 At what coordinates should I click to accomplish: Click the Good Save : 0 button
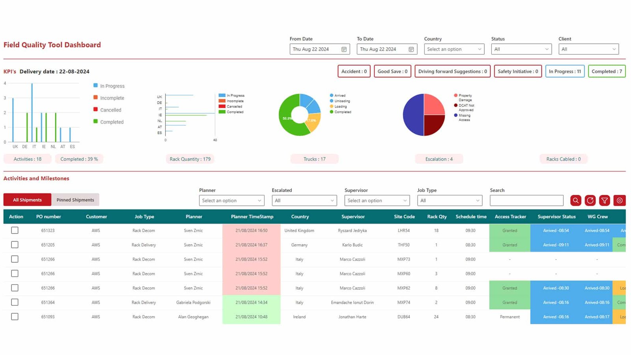(392, 71)
